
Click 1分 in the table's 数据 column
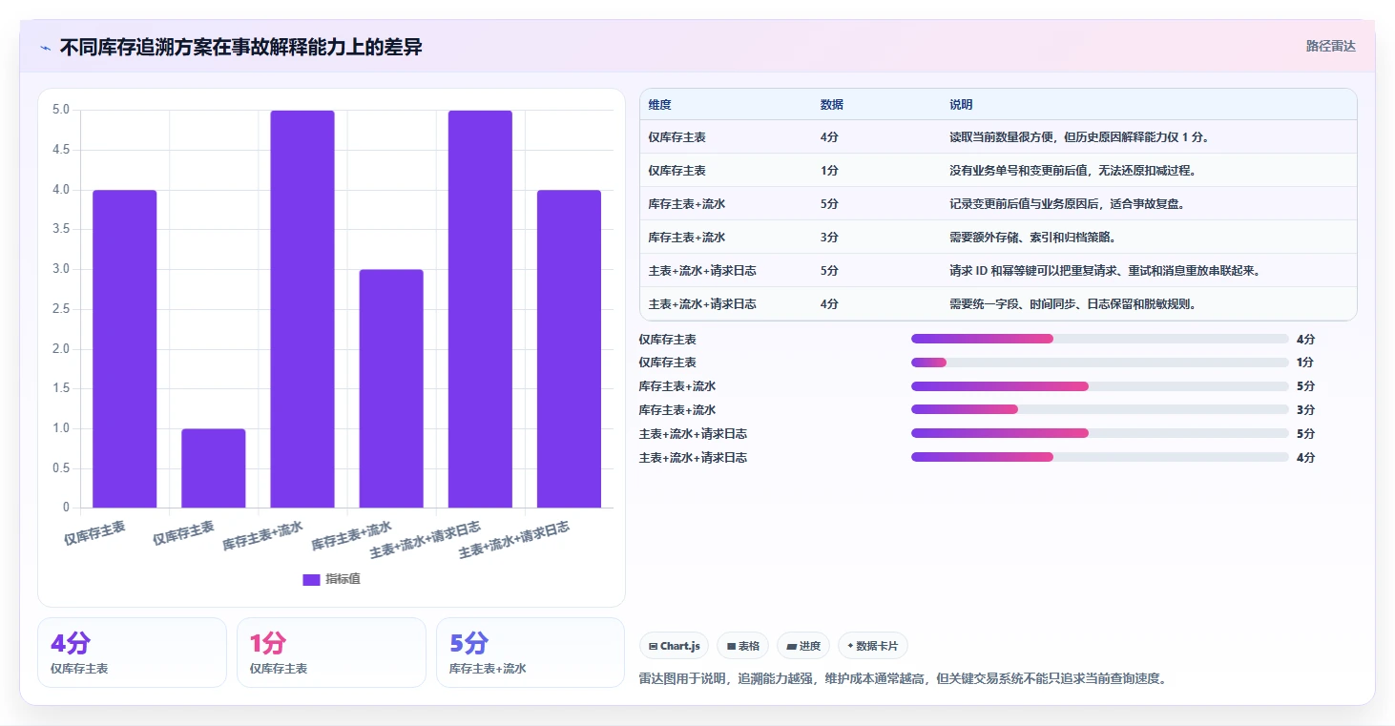click(829, 171)
